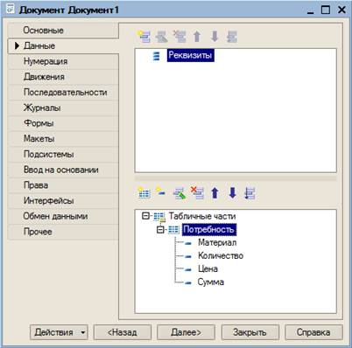The image size is (352, 348).
Task: Switch to the Основные tab
Action: click(63, 31)
